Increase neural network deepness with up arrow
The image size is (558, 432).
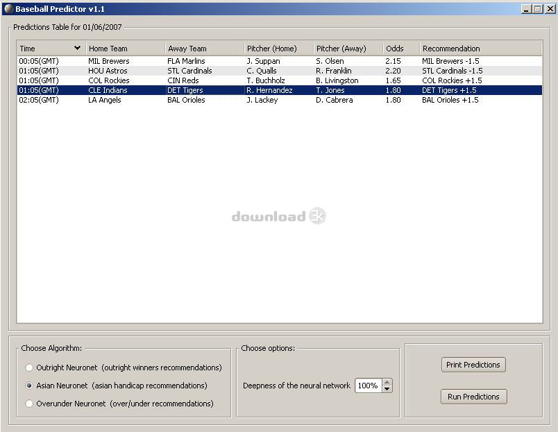387,382
